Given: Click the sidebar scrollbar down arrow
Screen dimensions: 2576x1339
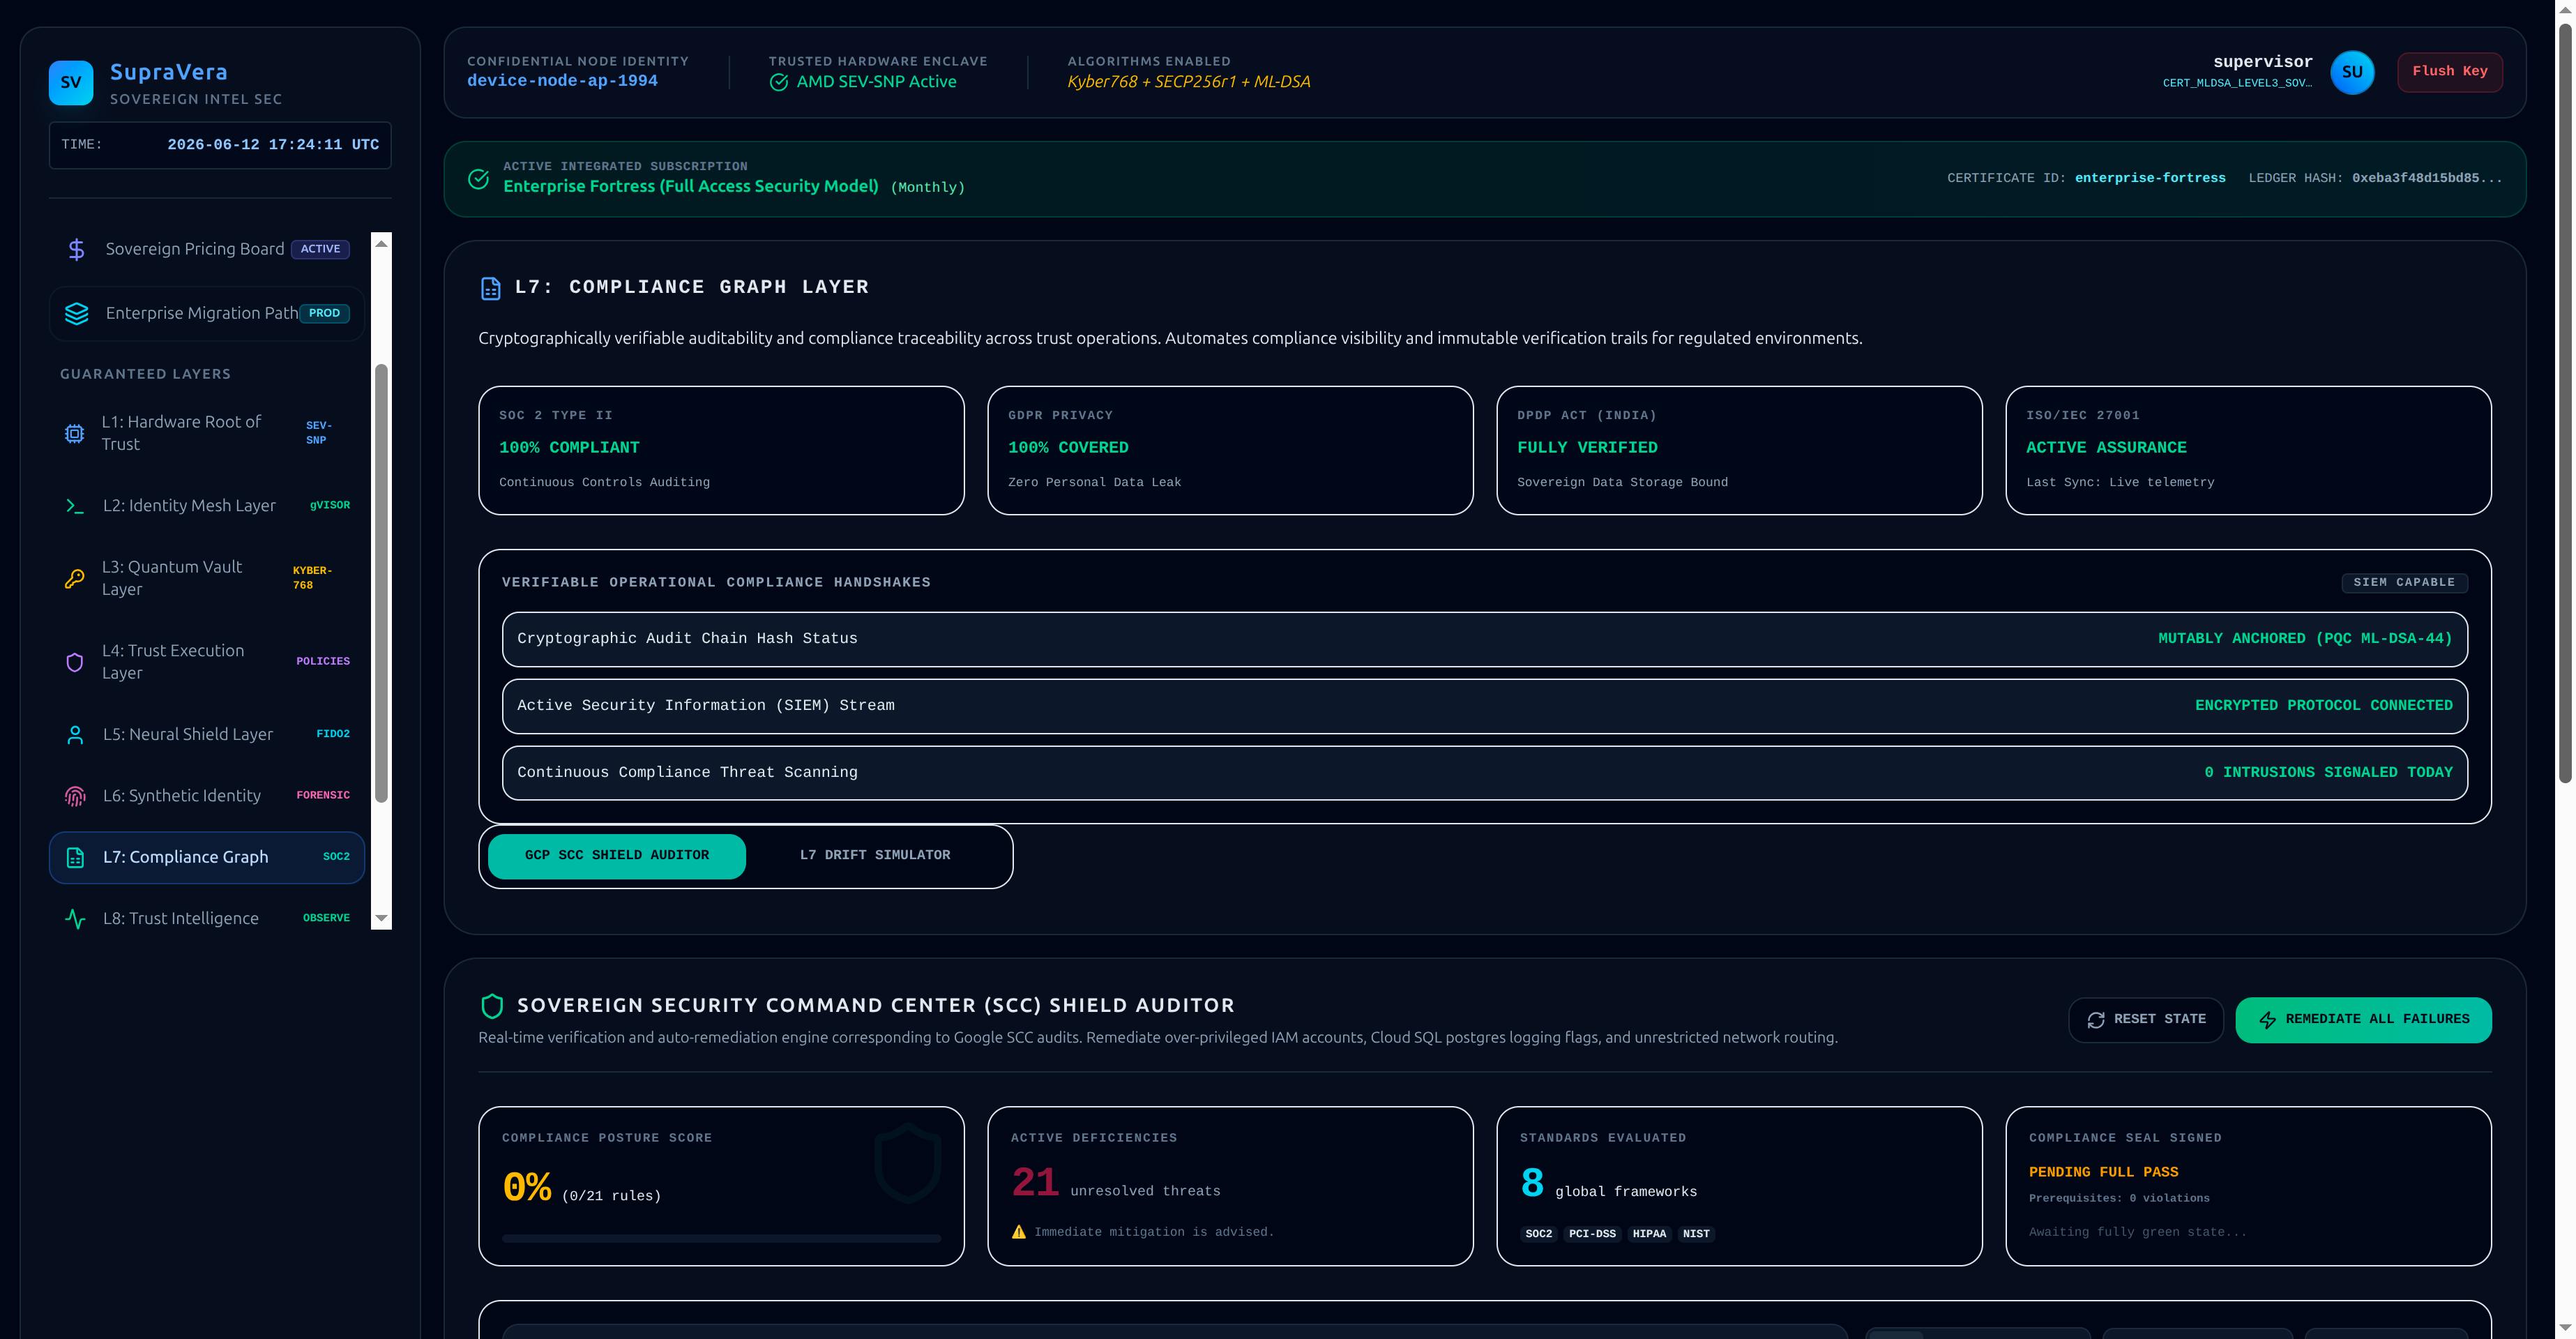Looking at the screenshot, I should [x=381, y=919].
